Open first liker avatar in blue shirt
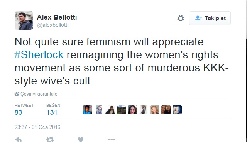This screenshot has height=142, width=247. 88,110
